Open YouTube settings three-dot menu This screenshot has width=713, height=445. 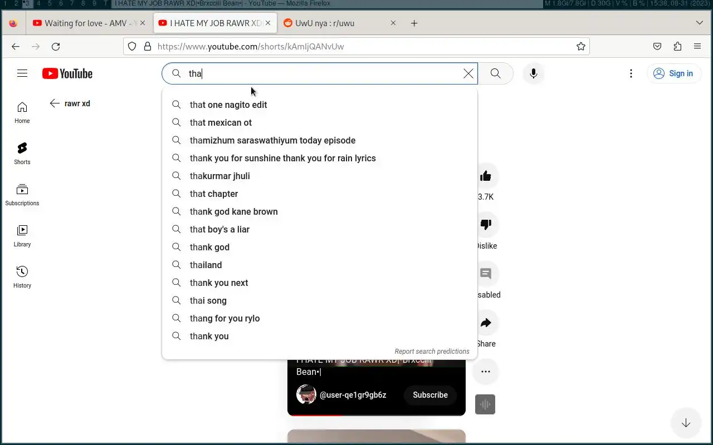click(631, 73)
